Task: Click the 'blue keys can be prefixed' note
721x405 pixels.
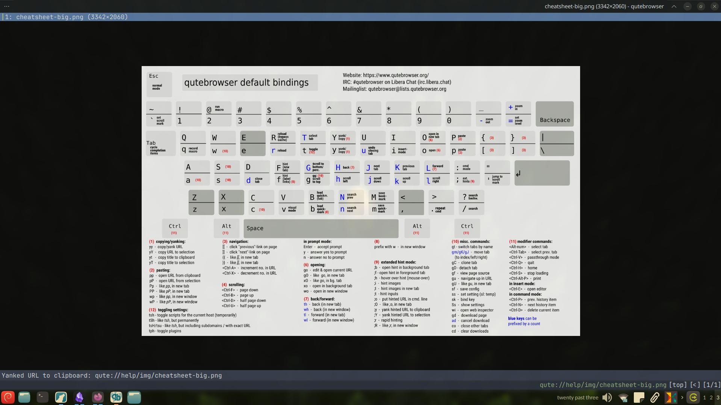Action: pos(524,321)
